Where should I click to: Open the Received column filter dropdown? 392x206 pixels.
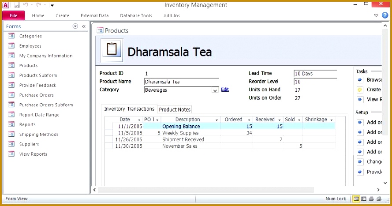click(x=280, y=120)
